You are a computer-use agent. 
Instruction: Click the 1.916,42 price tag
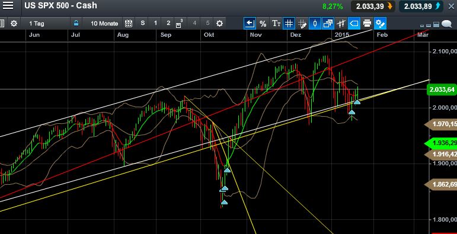[x=440, y=154]
